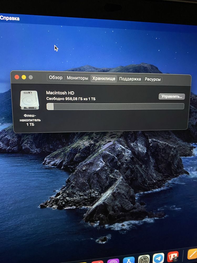Click the Флеш-накопитель 1 ТБ label

[x=30, y=120]
